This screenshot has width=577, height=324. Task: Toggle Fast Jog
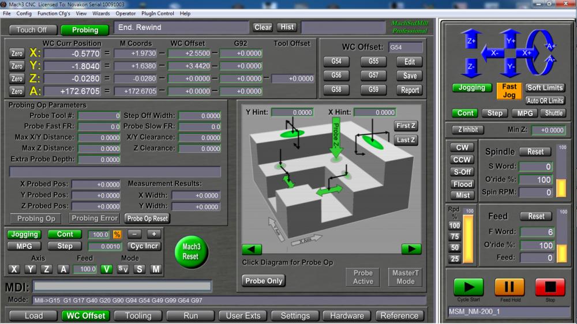point(509,91)
